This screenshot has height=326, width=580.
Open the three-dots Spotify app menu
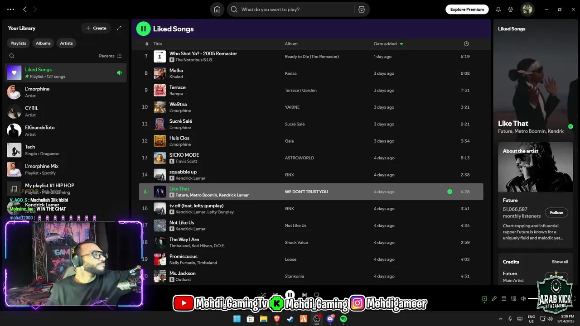pos(10,10)
